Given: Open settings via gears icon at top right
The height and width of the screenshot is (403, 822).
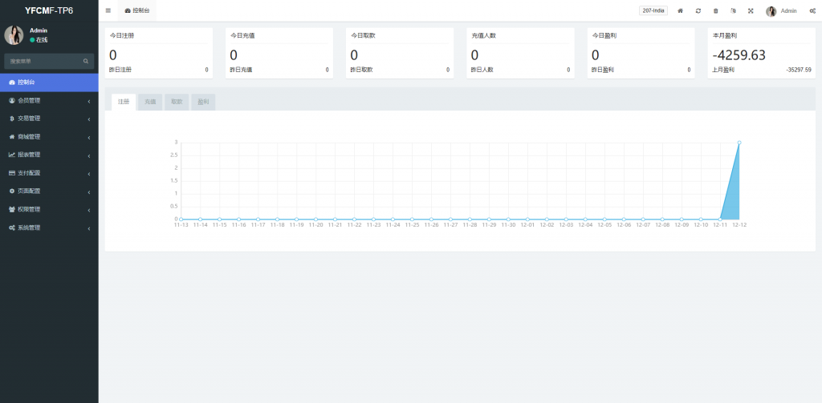Looking at the screenshot, I should coord(812,11).
